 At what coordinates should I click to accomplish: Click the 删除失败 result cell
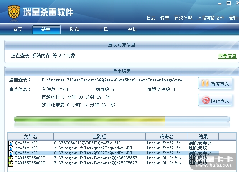[x=198, y=148]
